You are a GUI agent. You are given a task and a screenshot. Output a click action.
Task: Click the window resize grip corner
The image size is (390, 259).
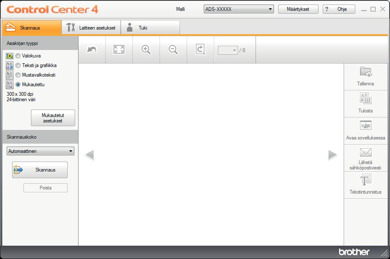(x=384, y=253)
